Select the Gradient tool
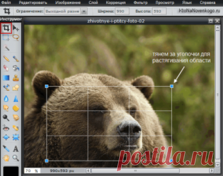223x176 pixels. click(x=6, y=78)
